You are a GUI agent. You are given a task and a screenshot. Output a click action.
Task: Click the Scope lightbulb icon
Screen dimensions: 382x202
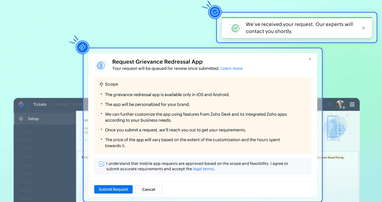pyautogui.click(x=101, y=84)
